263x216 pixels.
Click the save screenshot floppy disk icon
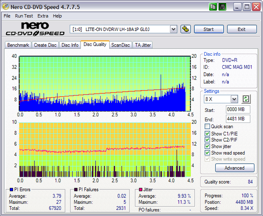point(222,7)
